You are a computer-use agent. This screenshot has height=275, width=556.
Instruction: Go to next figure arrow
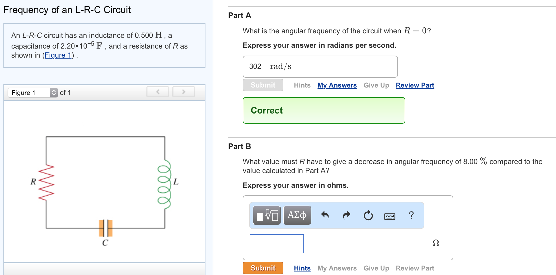[x=183, y=92]
